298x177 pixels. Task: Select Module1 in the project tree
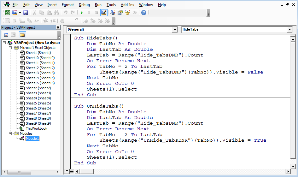point(32,139)
